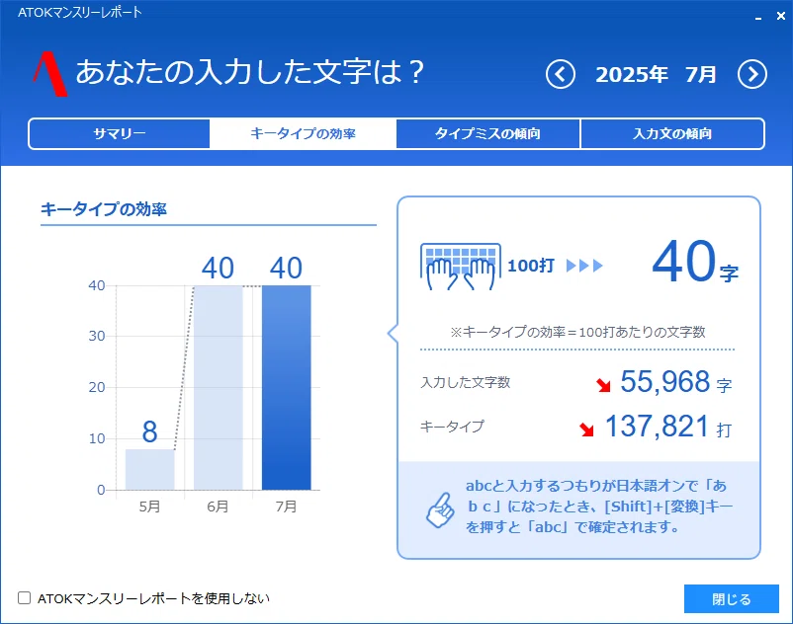The width and height of the screenshot is (793, 624).
Task: Click the 137,821 keystroke count value
Action: click(657, 427)
